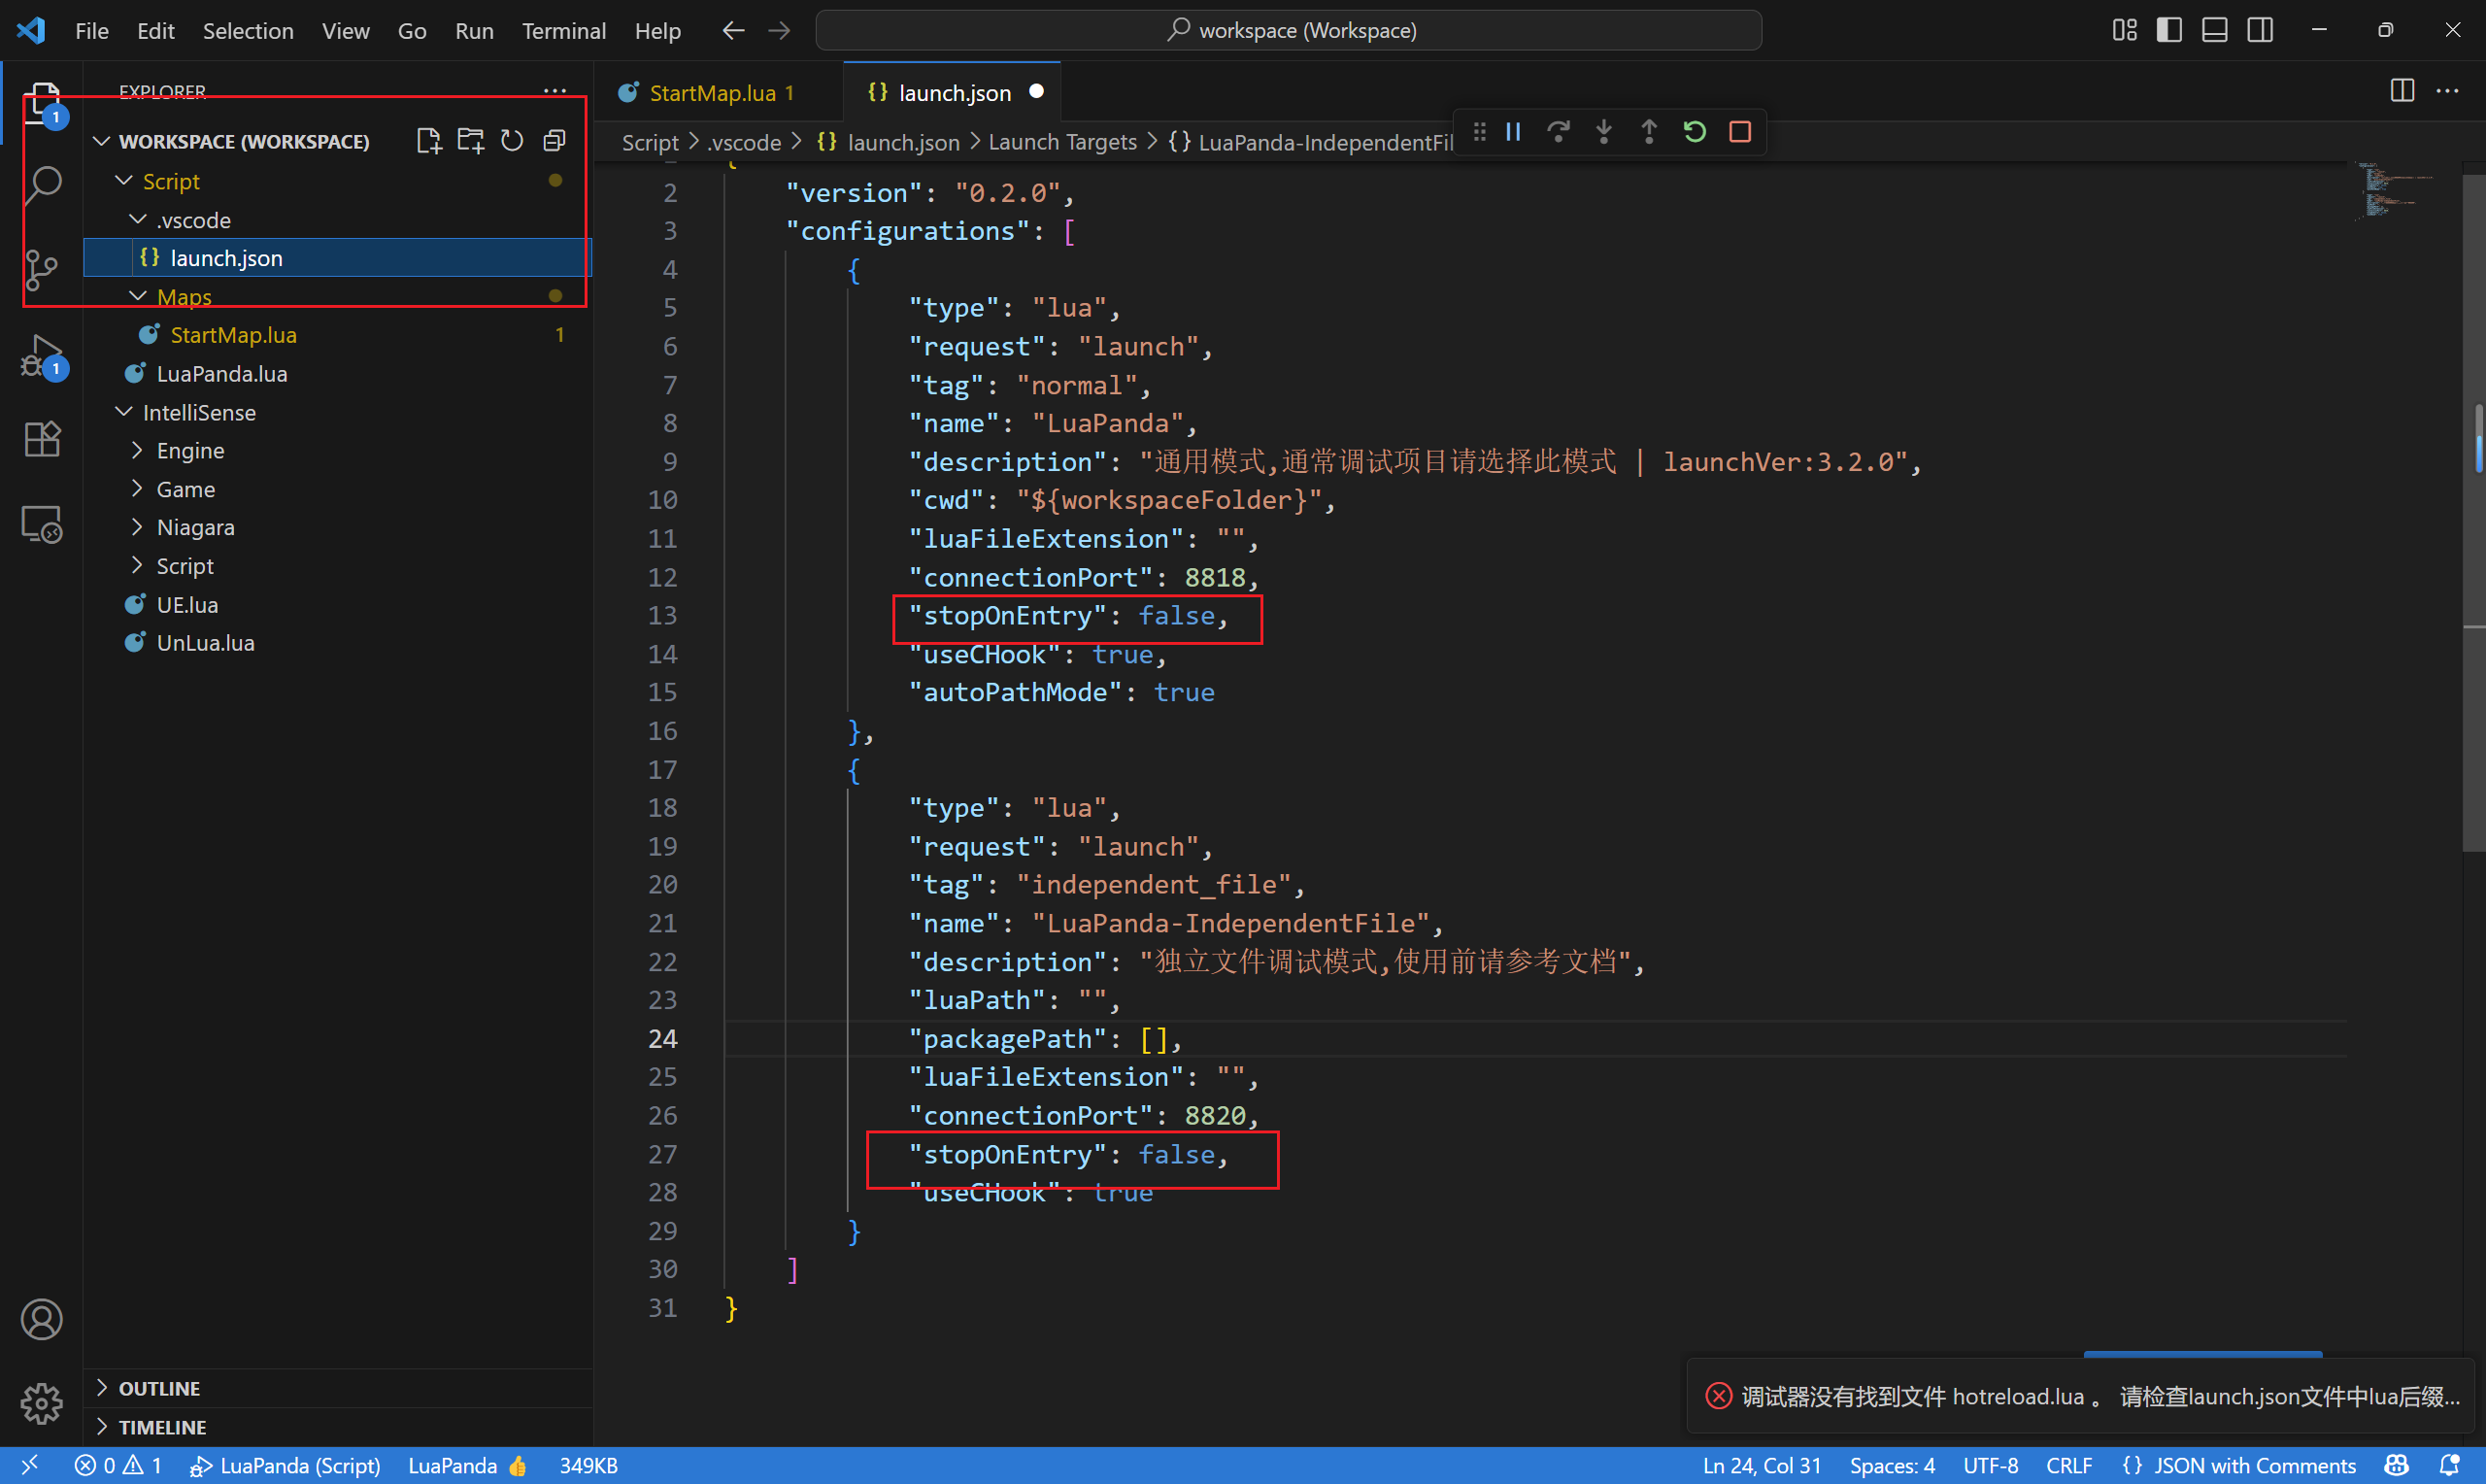This screenshot has height=1484, width=2486.
Task: Open the Search view in activity bar
Action: click(x=42, y=184)
